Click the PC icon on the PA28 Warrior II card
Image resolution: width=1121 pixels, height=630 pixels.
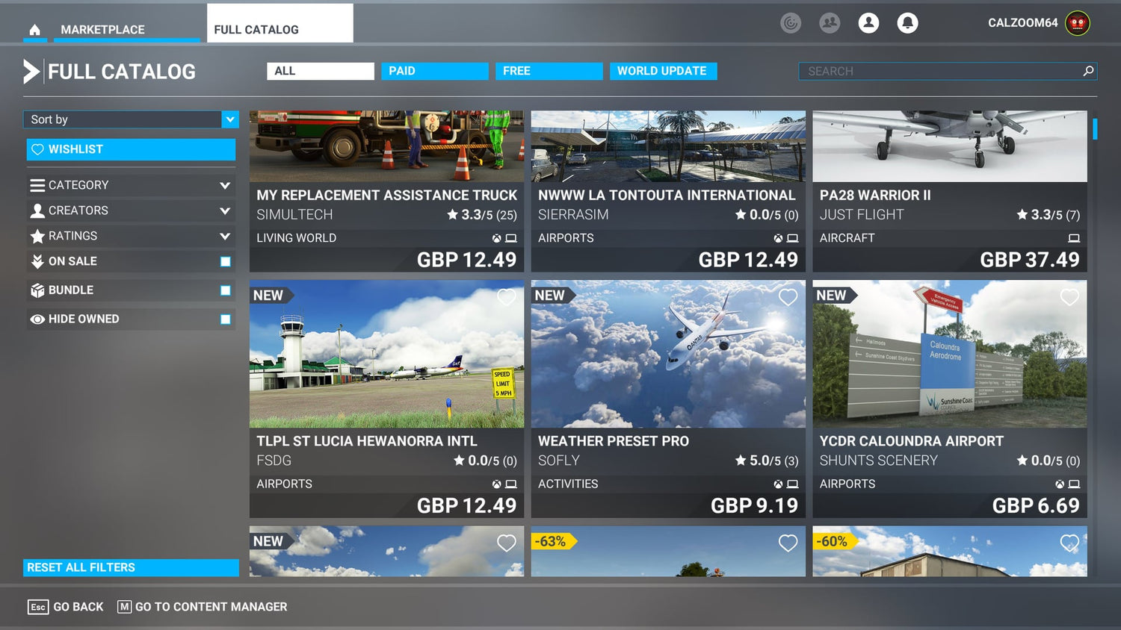1074,238
